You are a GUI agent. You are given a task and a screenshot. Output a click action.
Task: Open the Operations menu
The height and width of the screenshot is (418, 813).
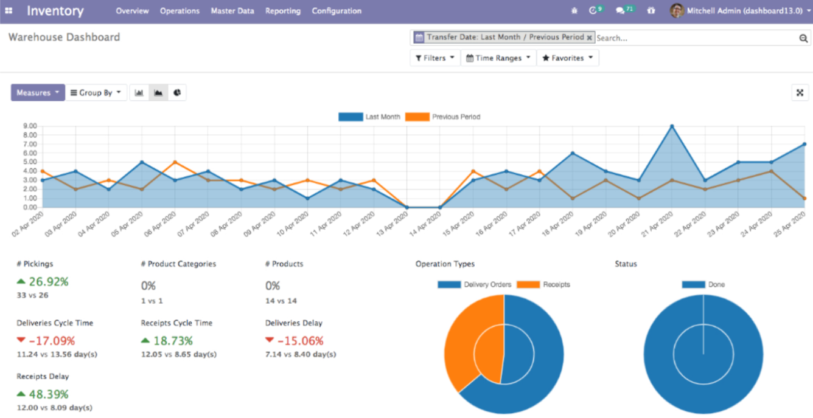click(180, 11)
